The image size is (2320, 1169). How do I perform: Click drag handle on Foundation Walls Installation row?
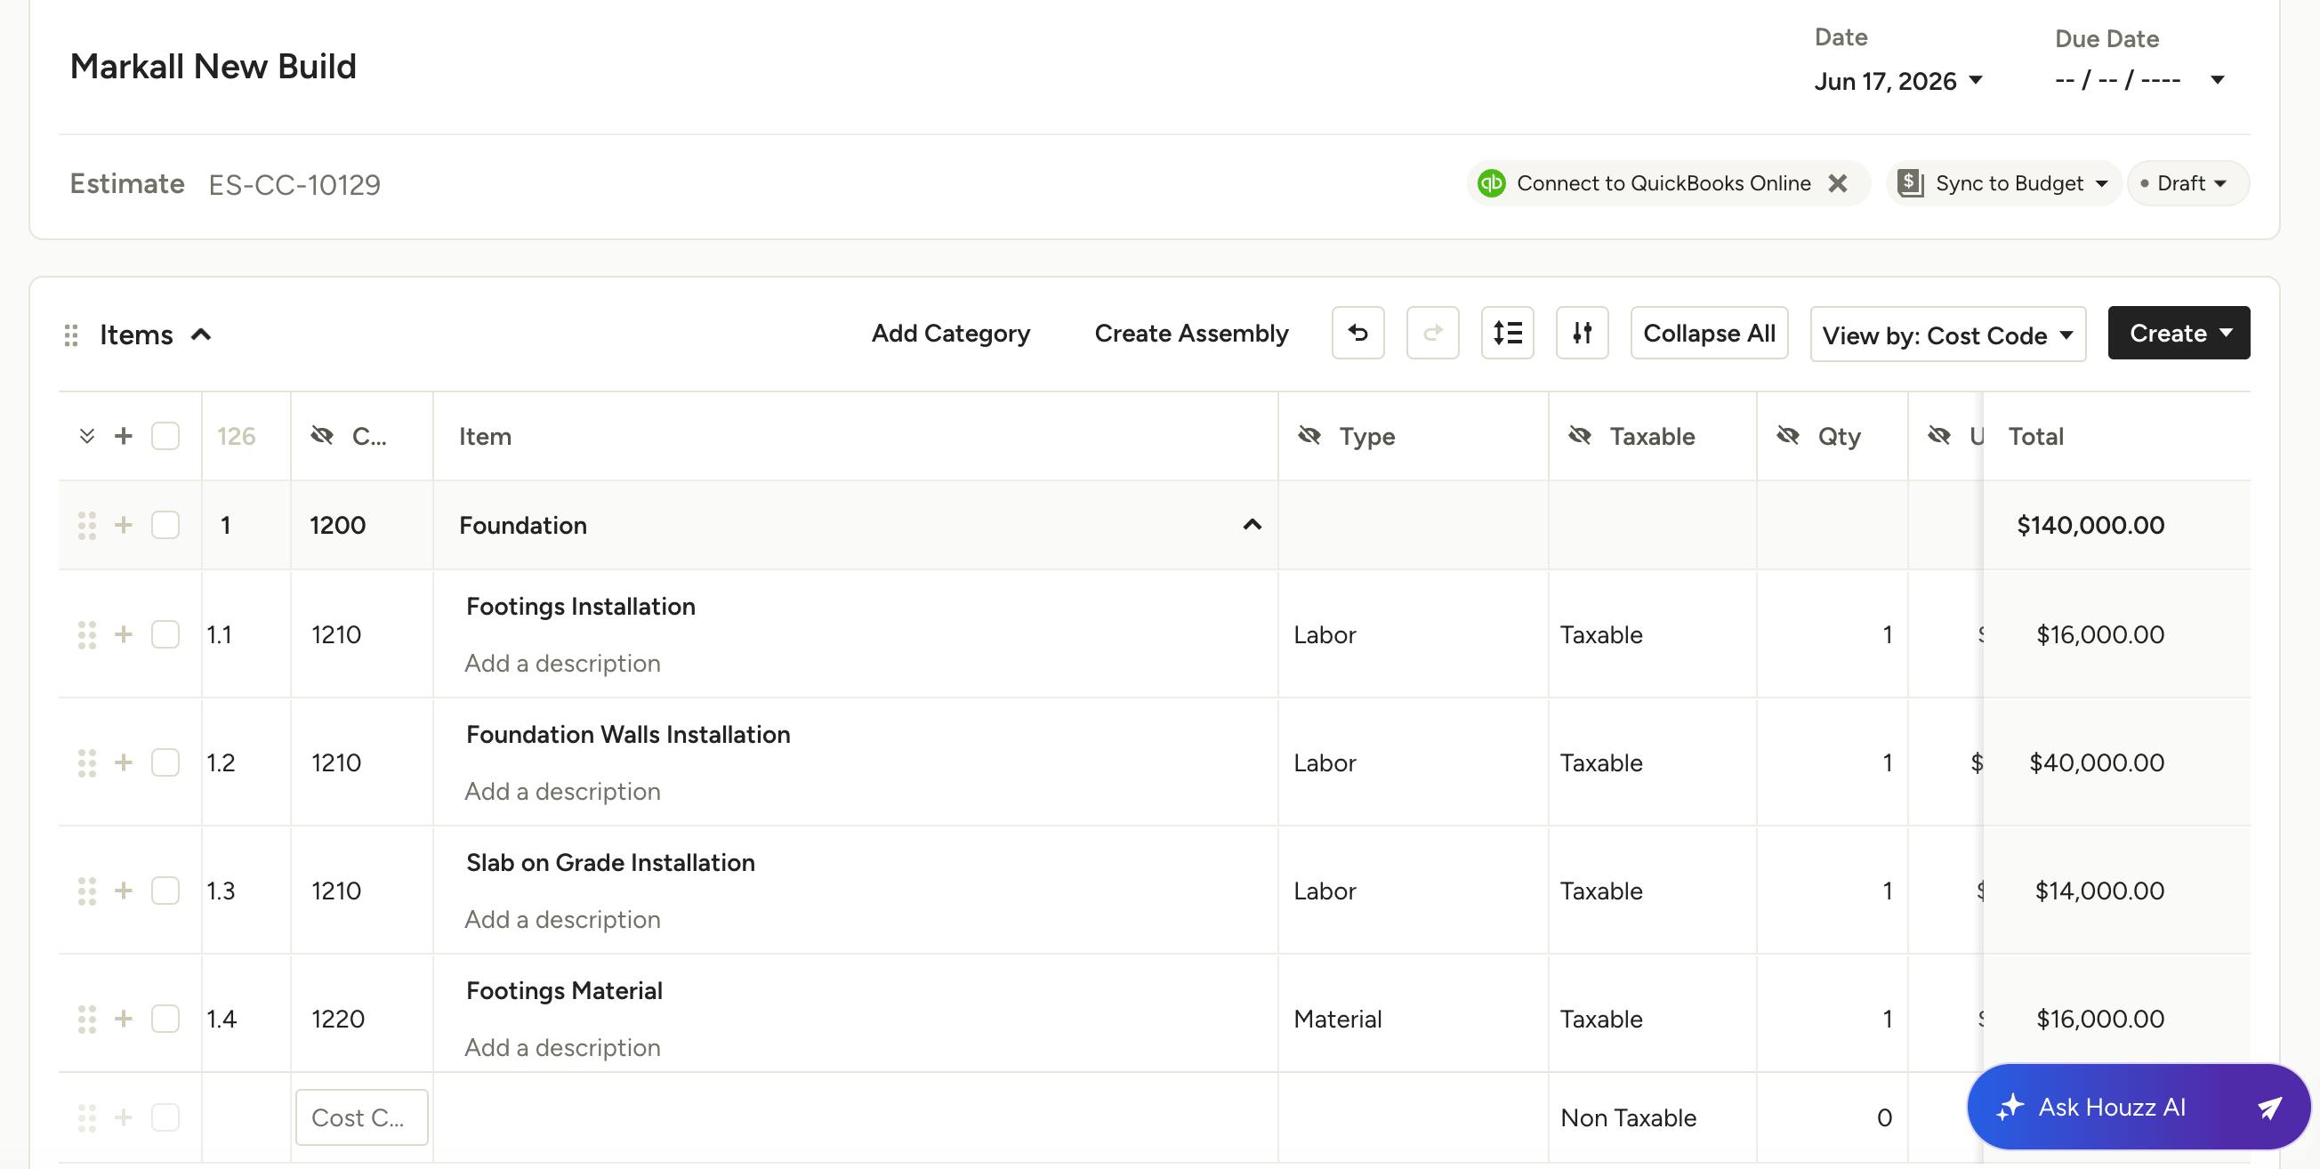pyautogui.click(x=86, y=762)
